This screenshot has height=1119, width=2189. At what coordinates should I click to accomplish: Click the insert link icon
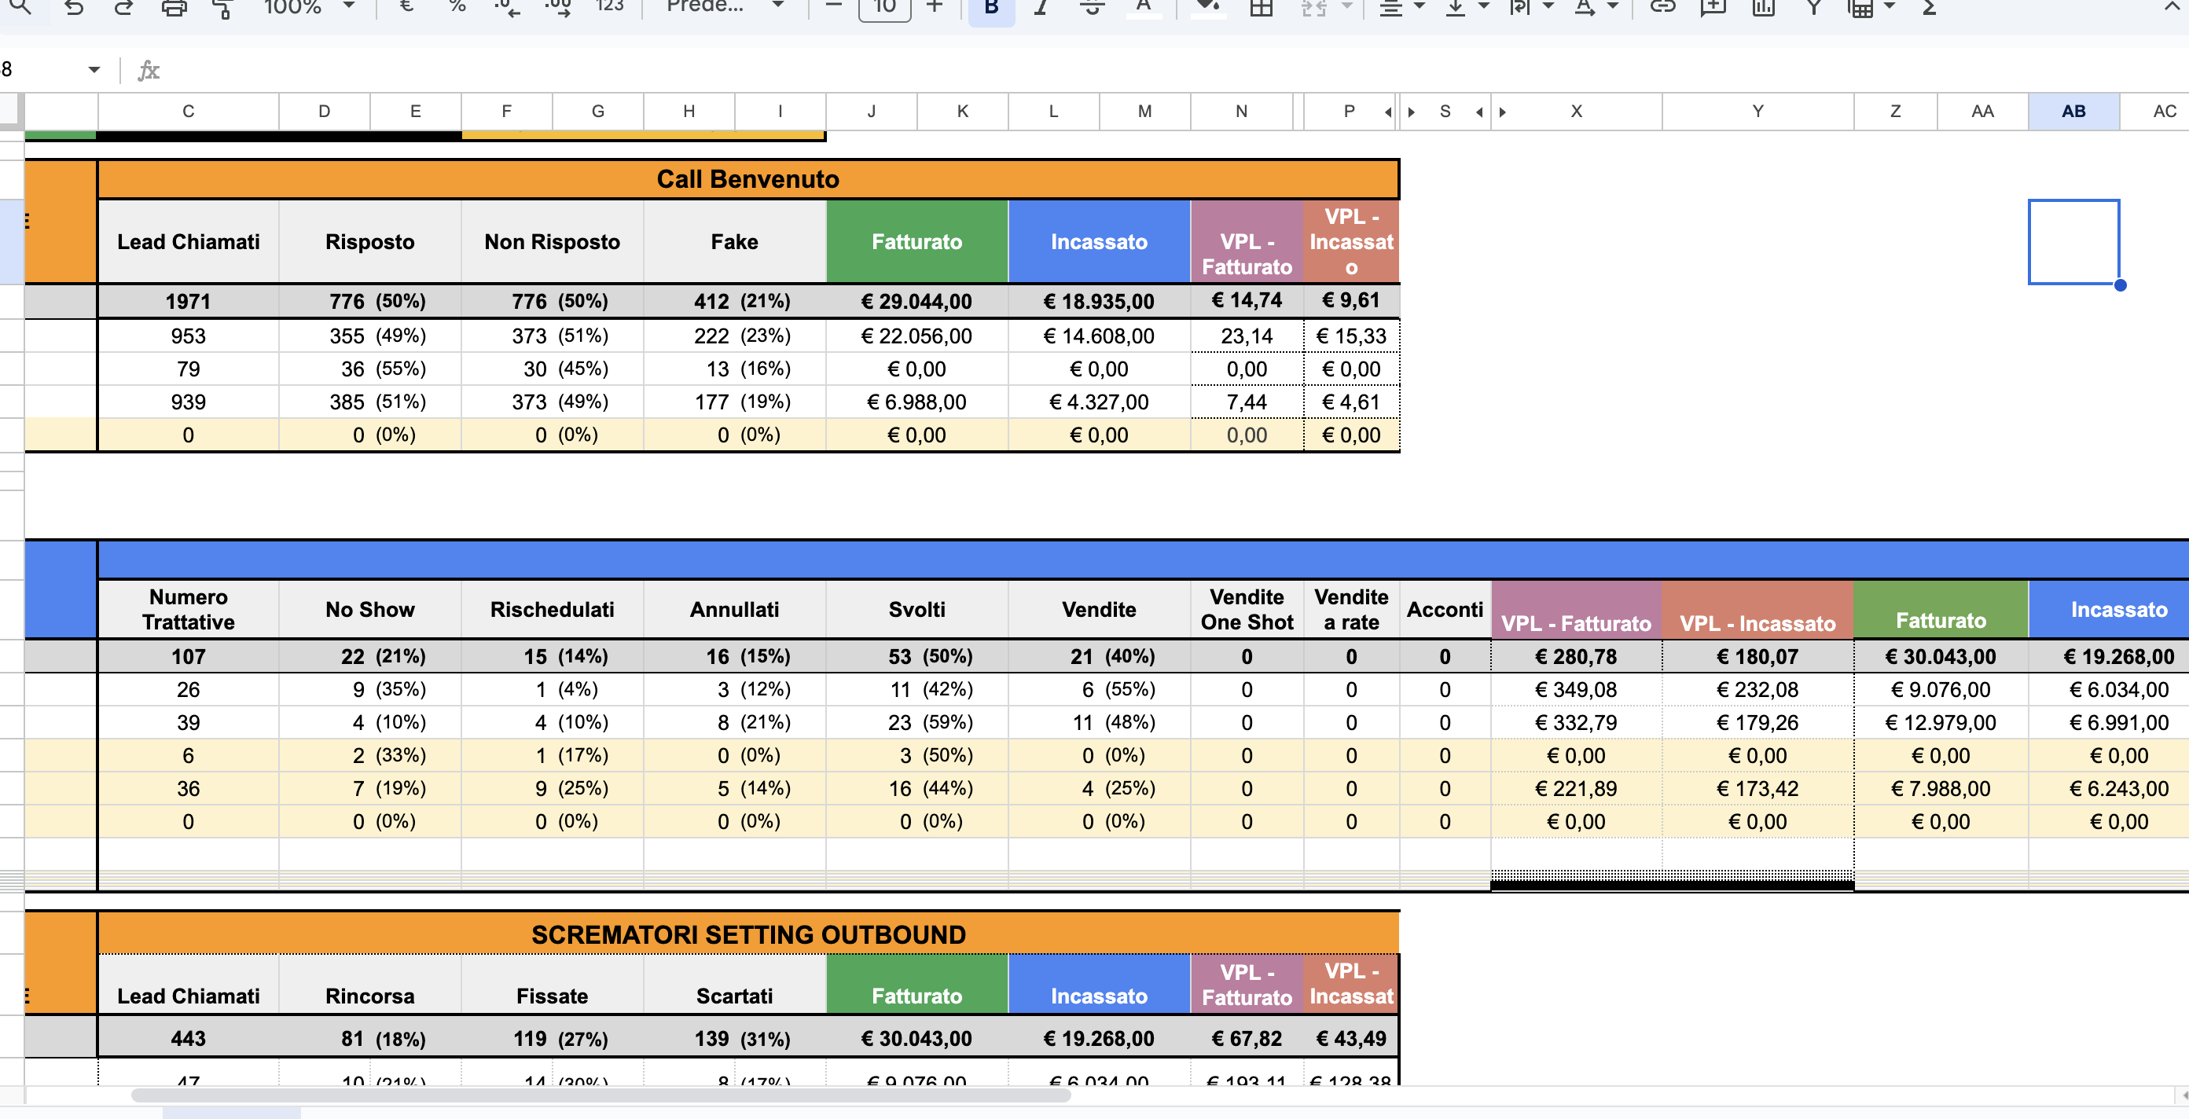pos(1662,7)
